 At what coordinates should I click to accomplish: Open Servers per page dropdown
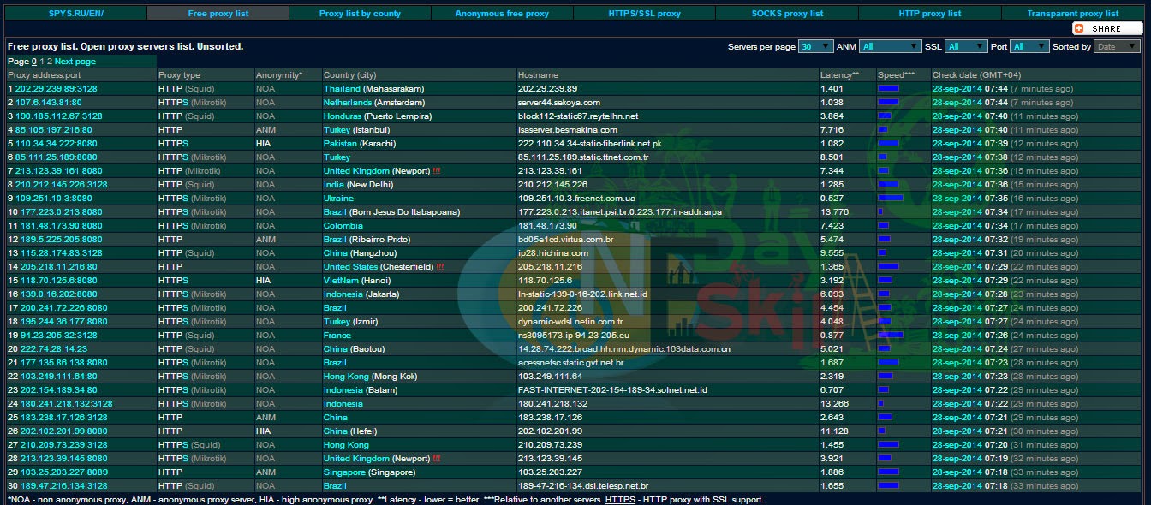point(815,47)
